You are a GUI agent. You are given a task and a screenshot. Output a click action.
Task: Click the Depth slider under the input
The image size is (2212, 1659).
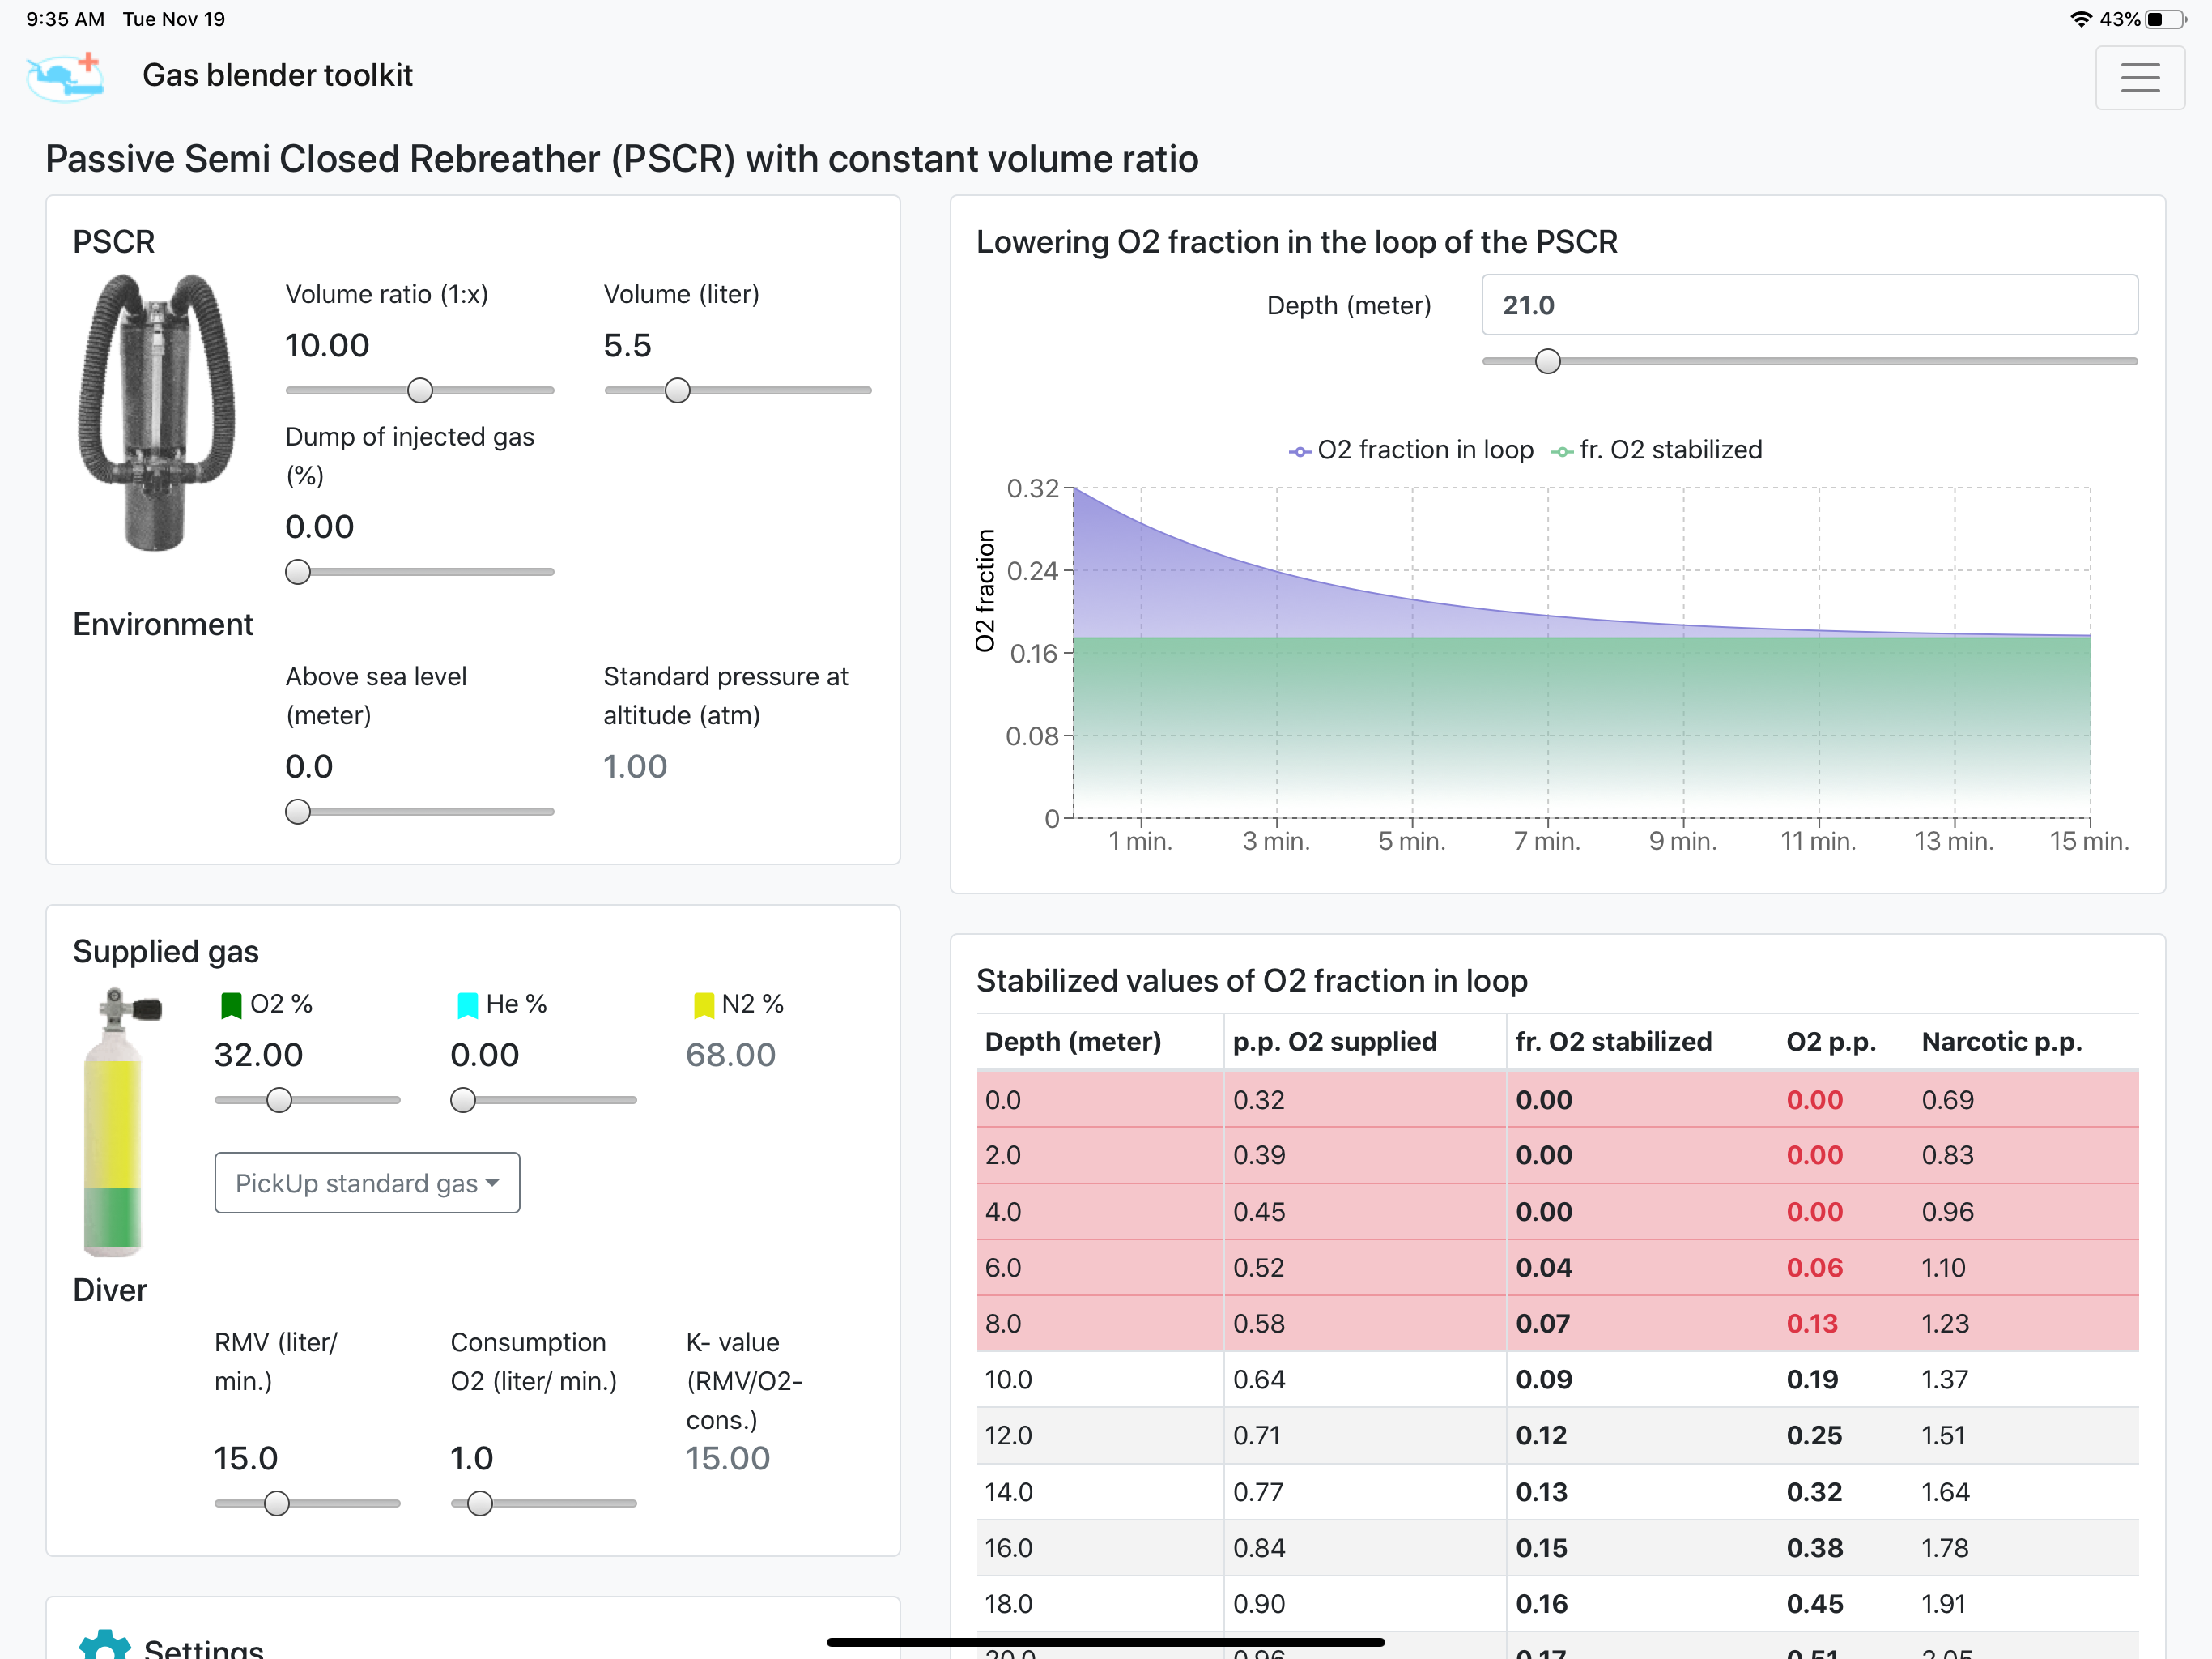[1809, 361]
